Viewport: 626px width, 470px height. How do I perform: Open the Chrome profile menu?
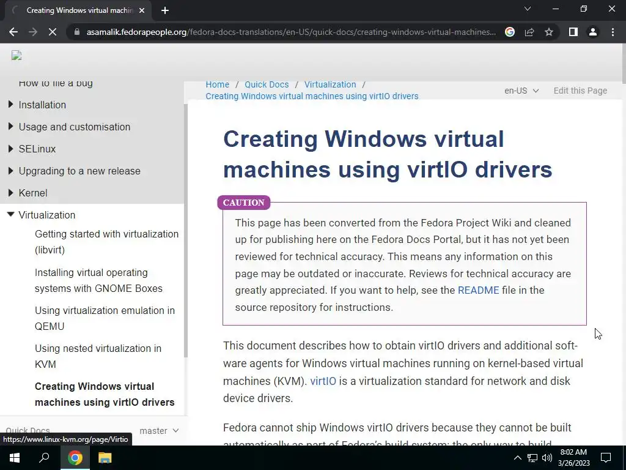pyautogui.click(x=593, y=32)
